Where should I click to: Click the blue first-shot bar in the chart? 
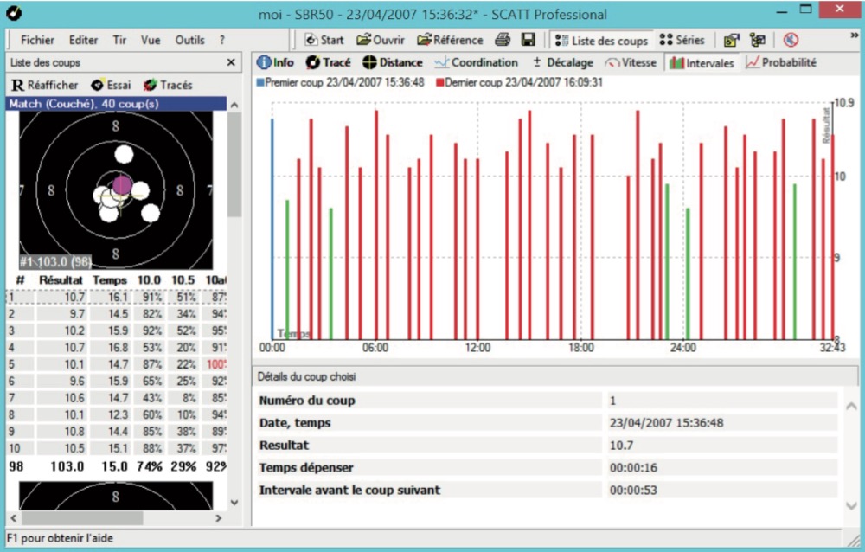(272, 228)
